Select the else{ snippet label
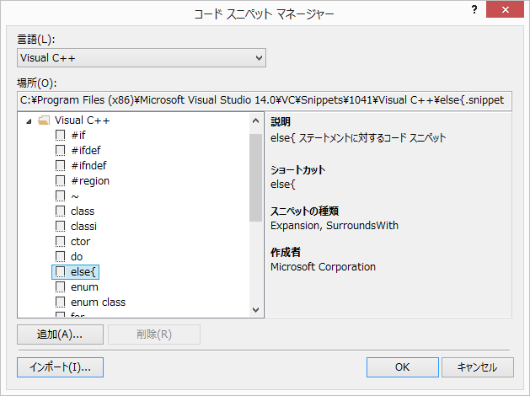530x396 pixels. 83,272
